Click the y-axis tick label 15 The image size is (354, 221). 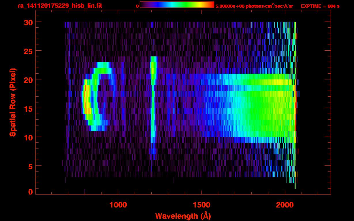click(28, 108)
